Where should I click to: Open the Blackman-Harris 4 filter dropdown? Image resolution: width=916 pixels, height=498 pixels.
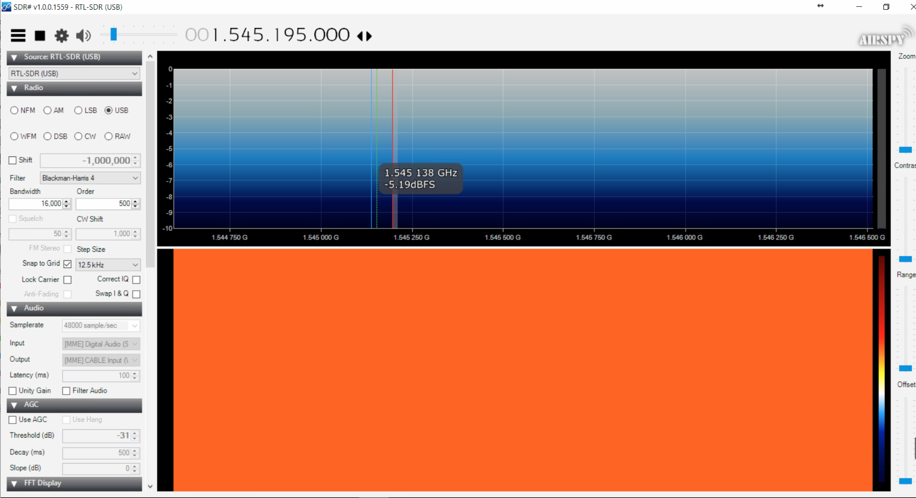(x=90, y=178)
